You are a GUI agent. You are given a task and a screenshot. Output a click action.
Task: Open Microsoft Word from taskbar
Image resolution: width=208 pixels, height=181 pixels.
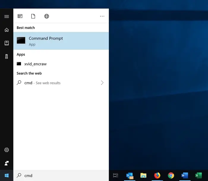tap(185, 175)
